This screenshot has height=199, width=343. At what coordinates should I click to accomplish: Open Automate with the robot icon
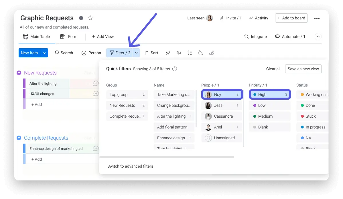(290, 37)
